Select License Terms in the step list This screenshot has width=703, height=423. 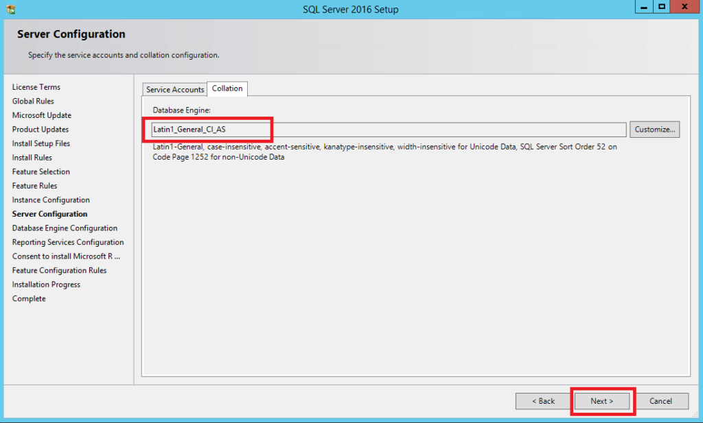36,87
